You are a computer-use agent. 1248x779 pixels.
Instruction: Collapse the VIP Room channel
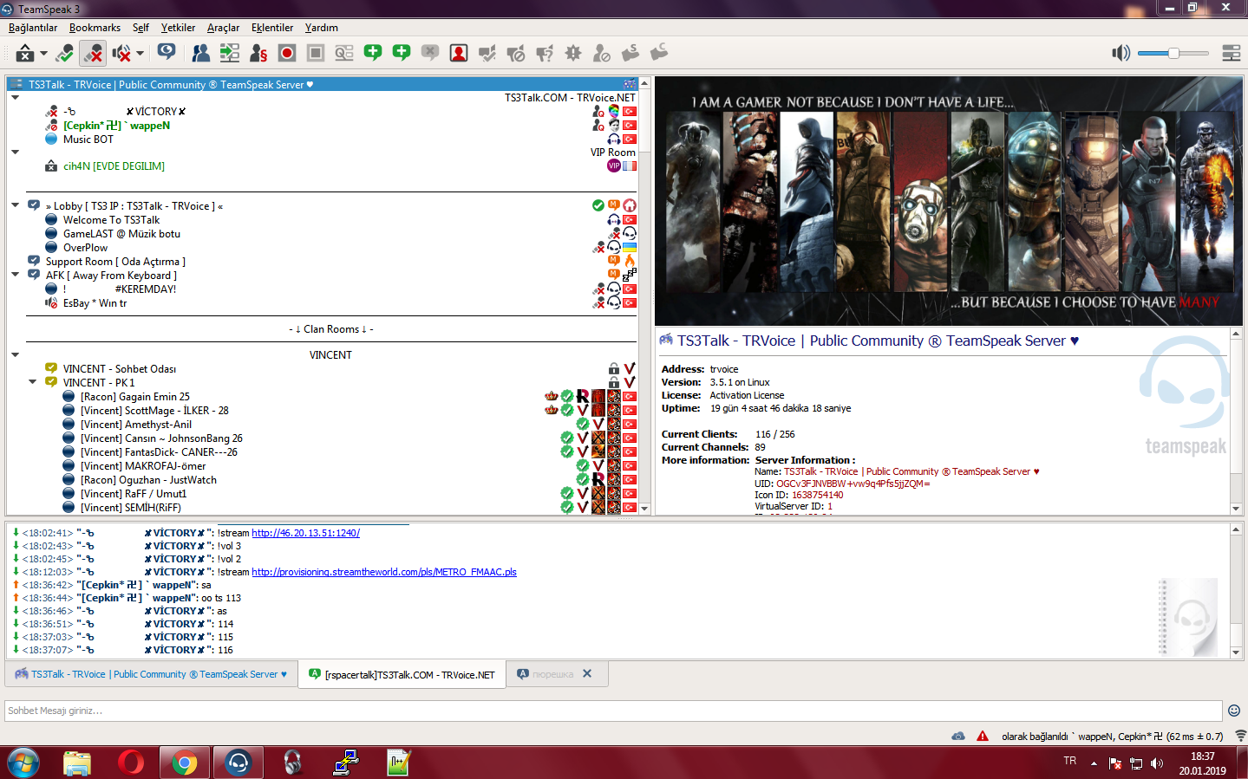[16, 153]
